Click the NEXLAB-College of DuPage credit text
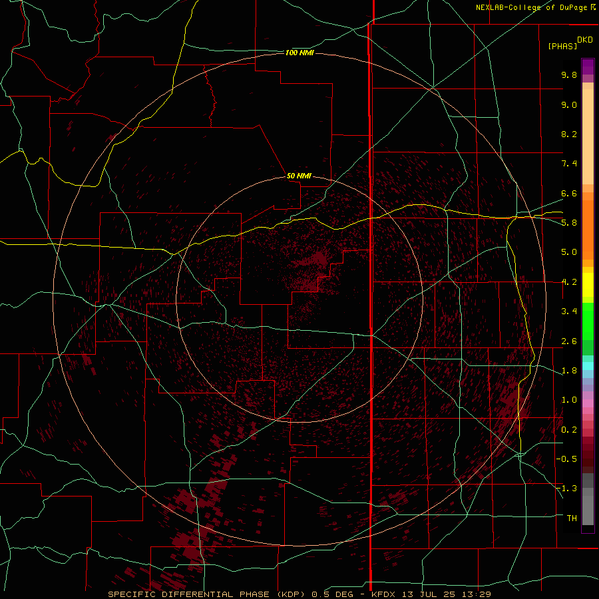 click(x=536, y=7)
